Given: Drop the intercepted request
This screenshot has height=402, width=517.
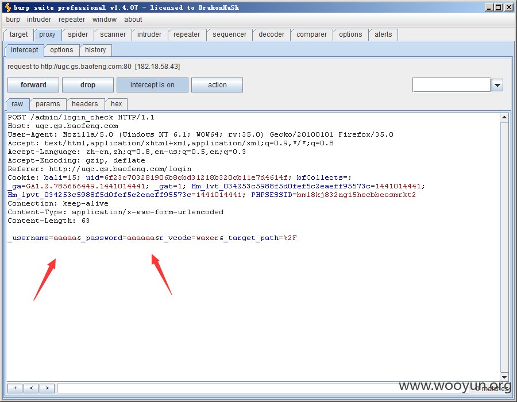Looking at the screenshot, I should tap(88, 85).
